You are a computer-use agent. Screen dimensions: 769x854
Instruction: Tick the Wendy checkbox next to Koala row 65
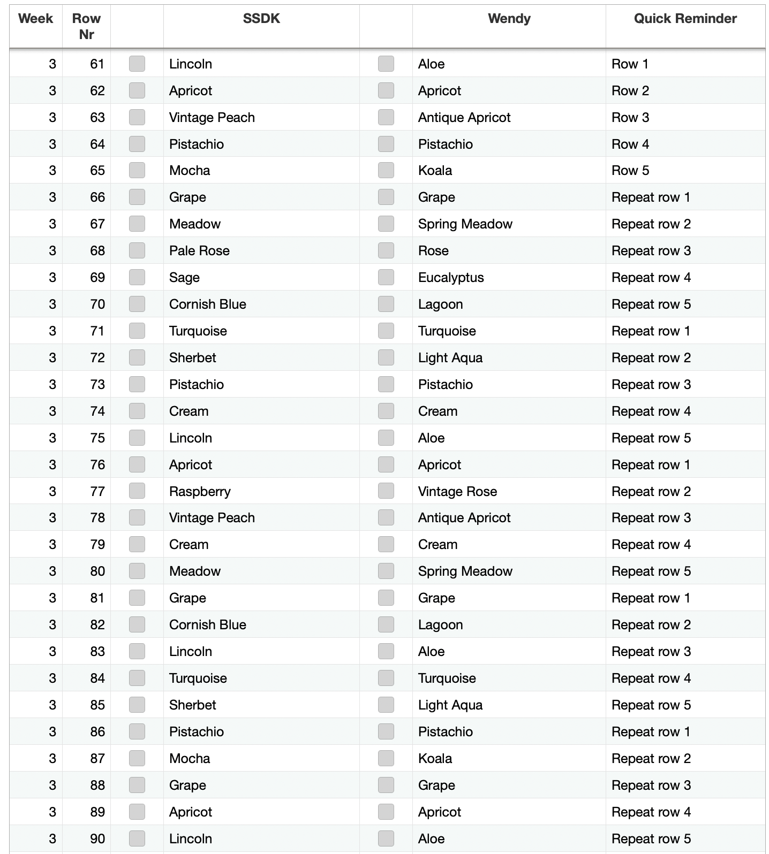click(x=386, y=170)
